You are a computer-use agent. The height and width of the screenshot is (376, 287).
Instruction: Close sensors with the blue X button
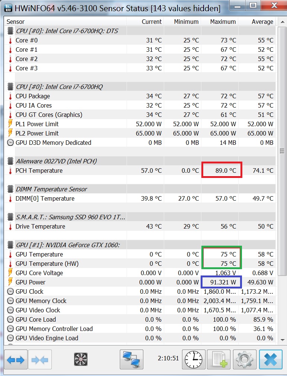[x=271, y=360]
